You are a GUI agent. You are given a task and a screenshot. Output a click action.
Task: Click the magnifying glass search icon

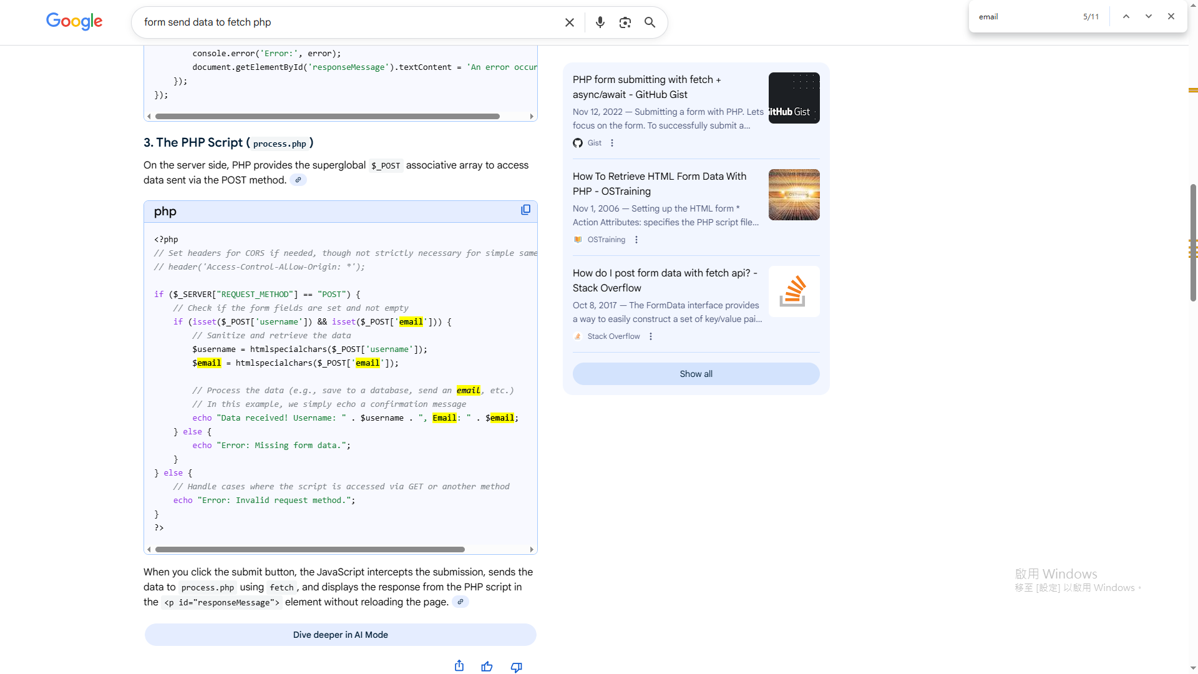point(650,22)
